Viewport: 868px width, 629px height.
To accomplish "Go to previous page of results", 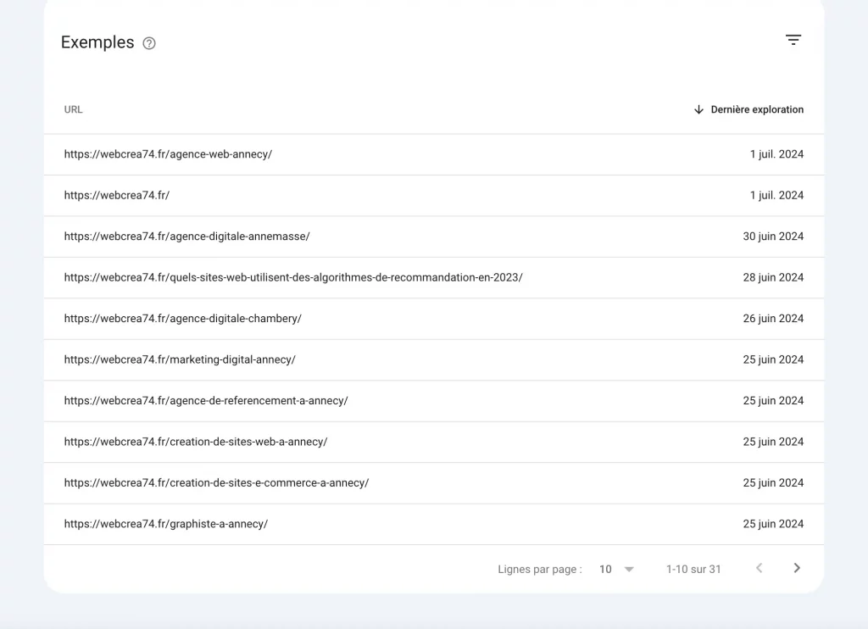I will click(759, 568).
